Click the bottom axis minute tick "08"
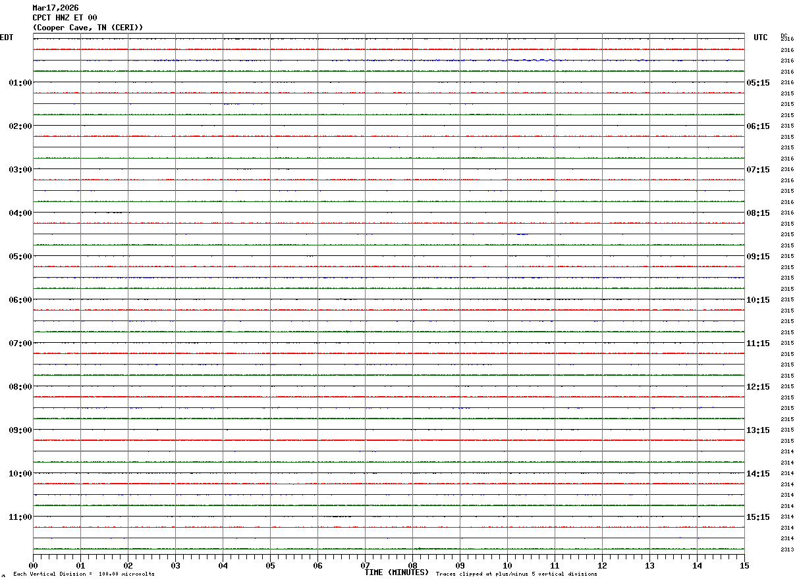 [x=413, y=565]
